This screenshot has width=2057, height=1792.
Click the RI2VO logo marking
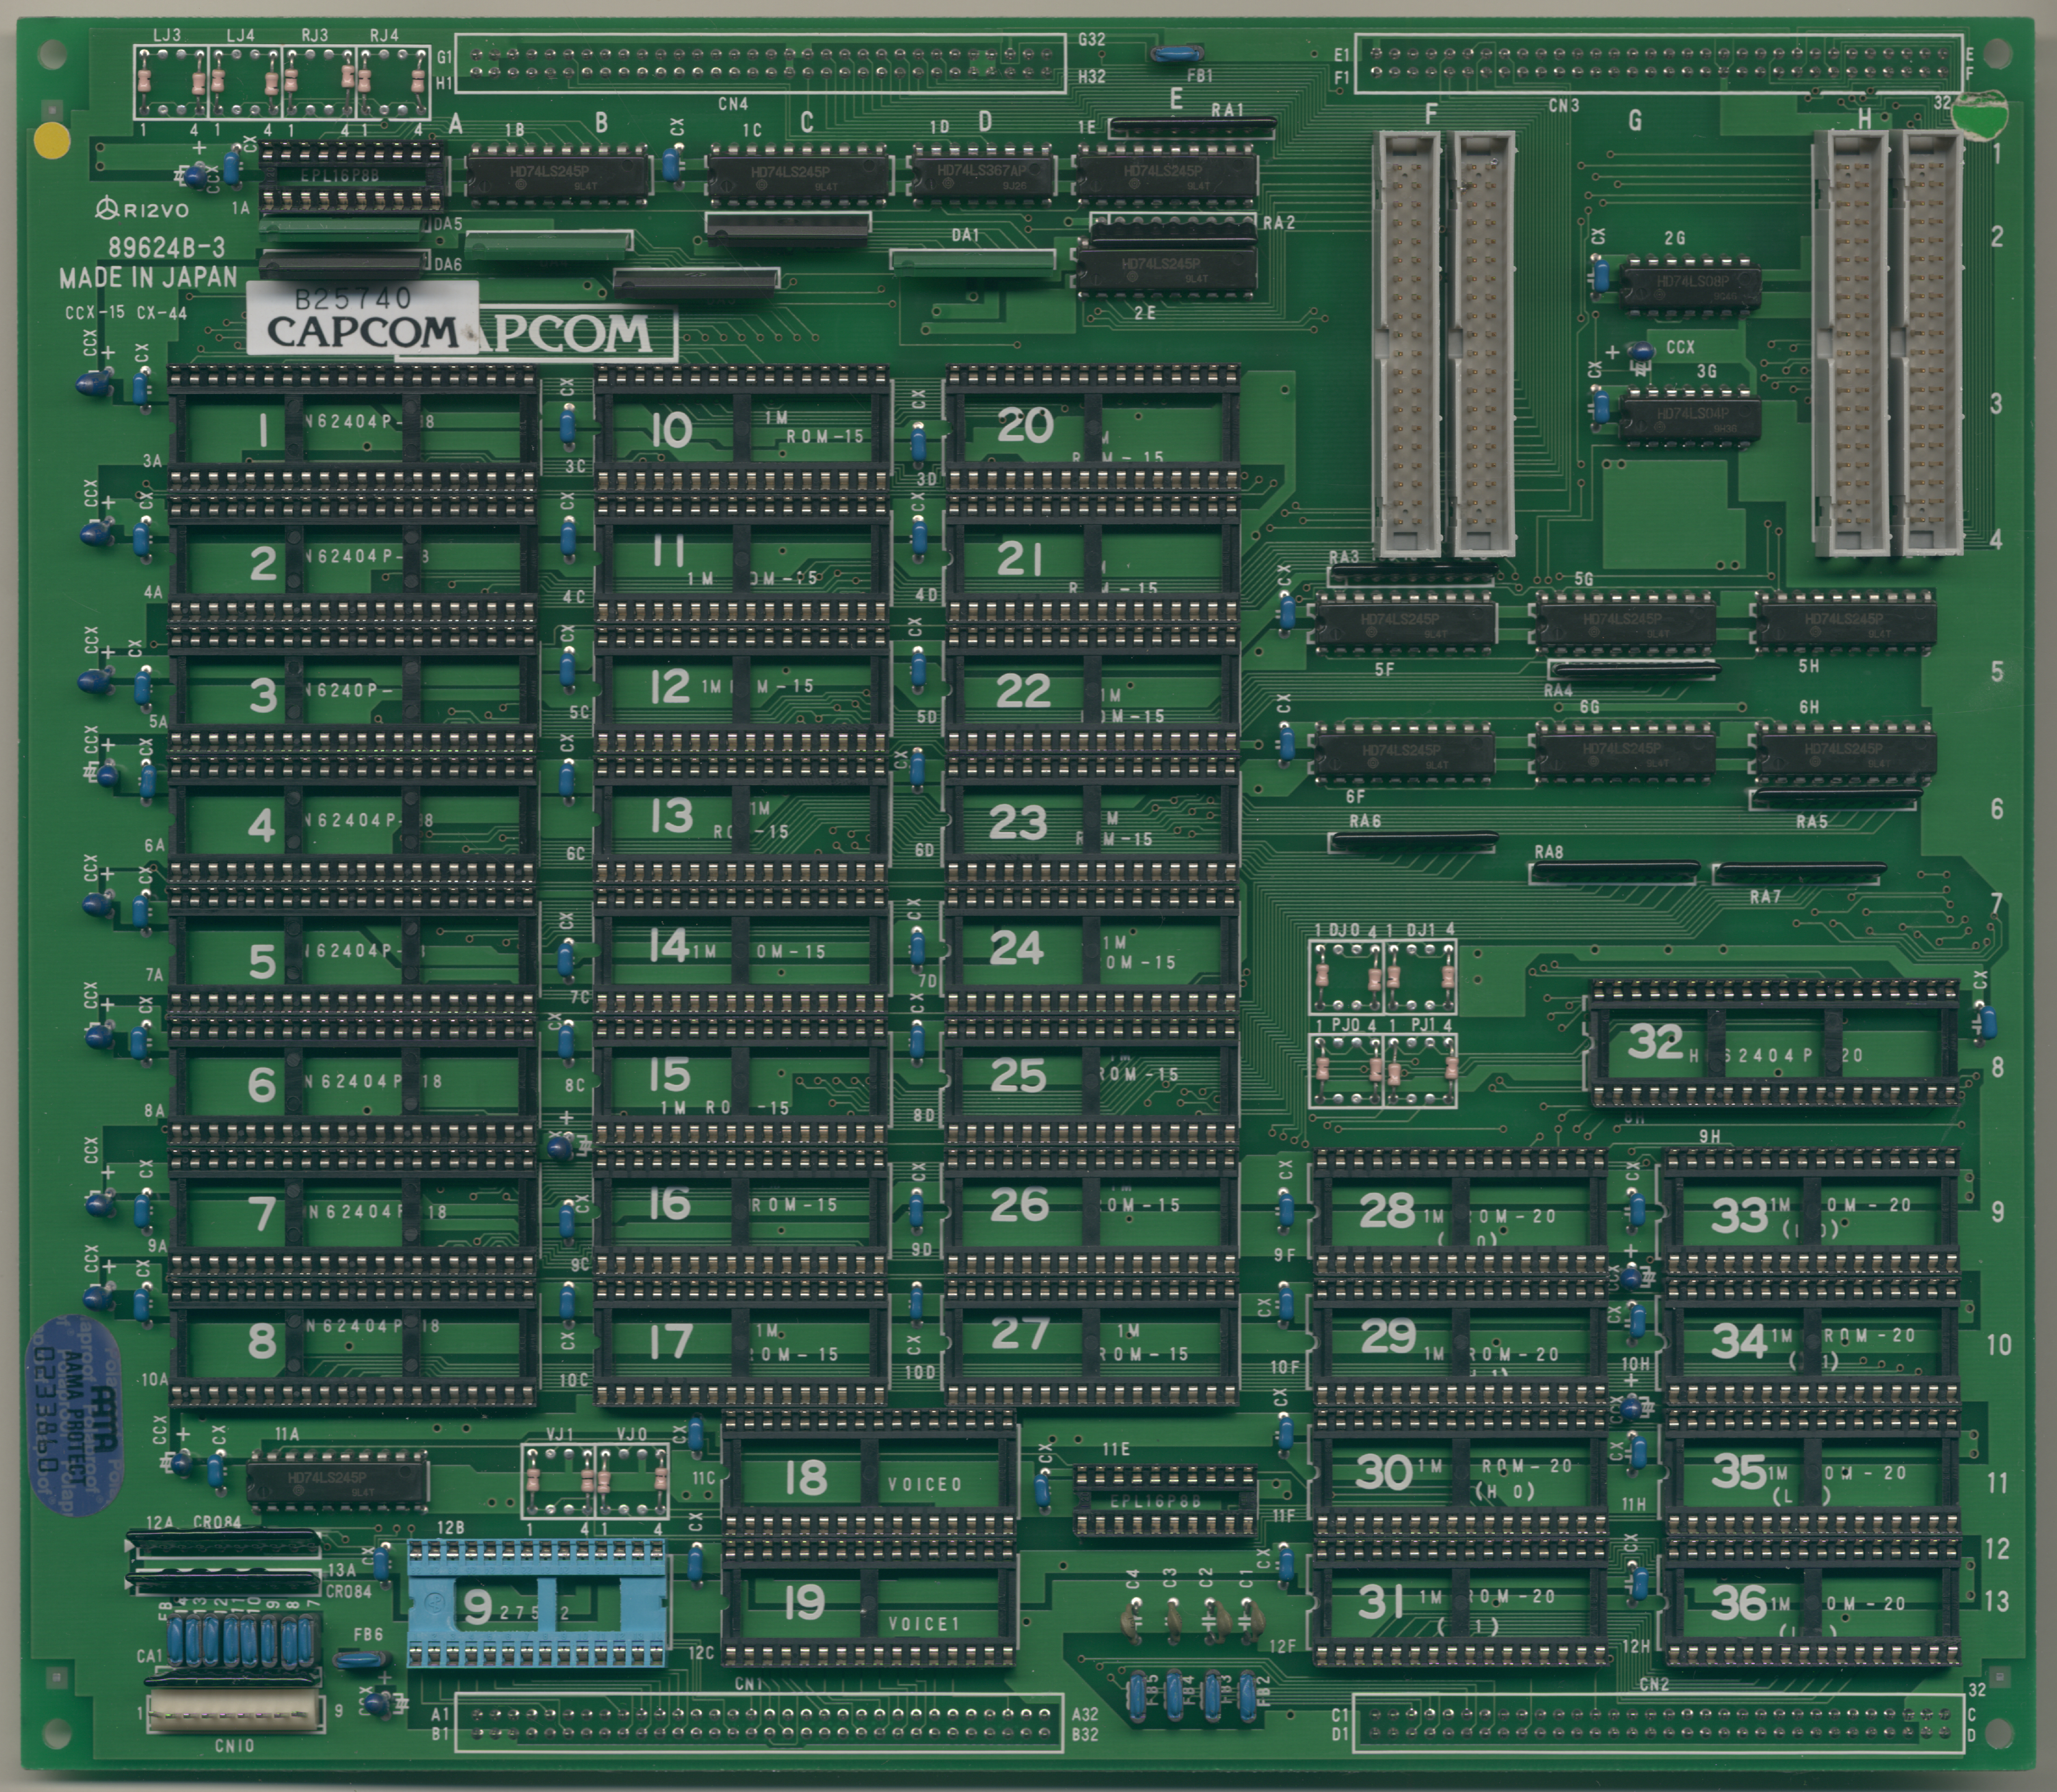tap(143, 209)
